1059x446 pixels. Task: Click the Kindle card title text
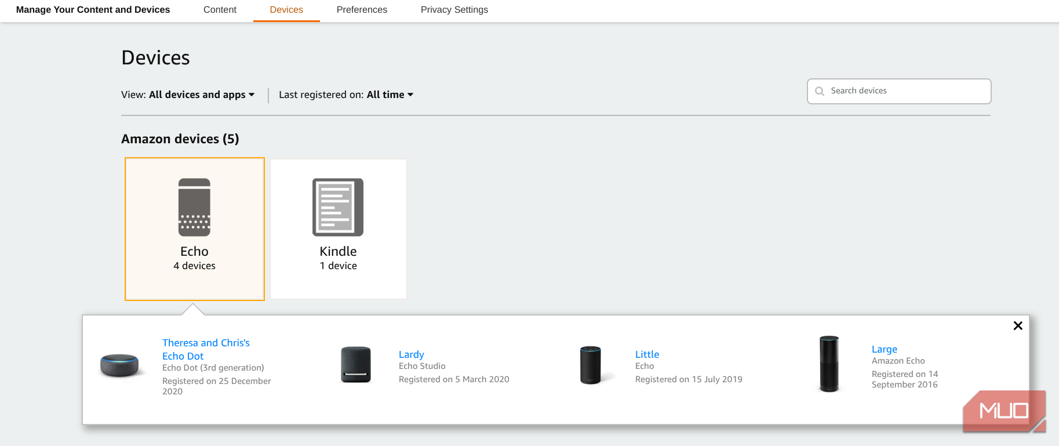pyautogui.click(x=338, y=251)
